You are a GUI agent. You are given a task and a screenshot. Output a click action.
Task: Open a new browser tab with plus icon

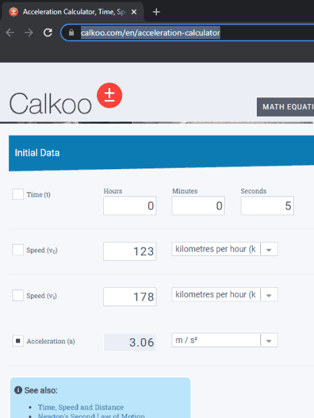(156, 12)
